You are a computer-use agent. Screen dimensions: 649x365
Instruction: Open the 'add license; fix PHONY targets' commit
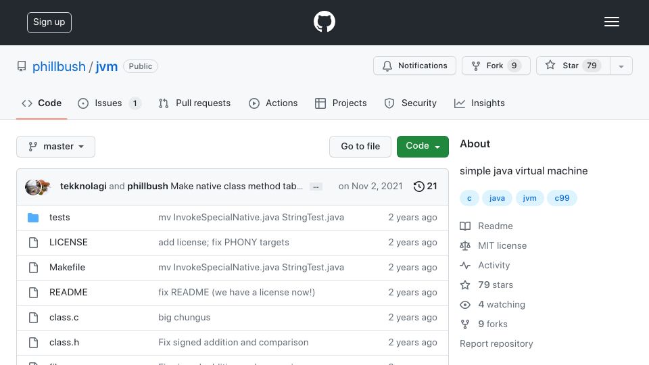pyautogui.click(x=224, y=242)
